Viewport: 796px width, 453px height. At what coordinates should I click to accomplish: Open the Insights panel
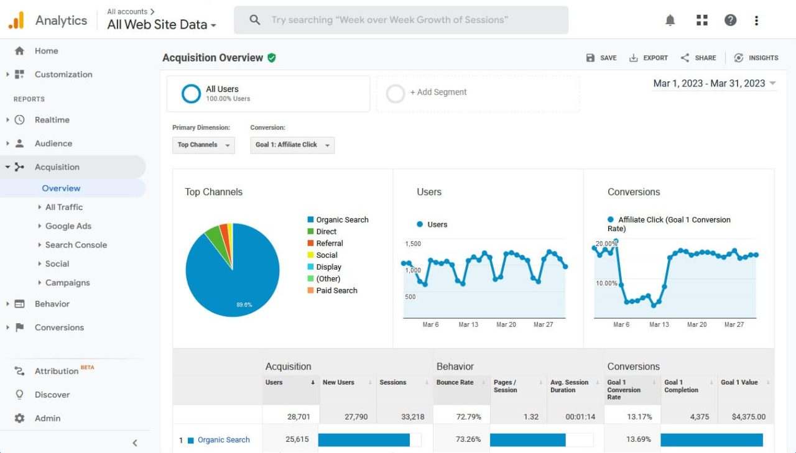pos(756,57)
